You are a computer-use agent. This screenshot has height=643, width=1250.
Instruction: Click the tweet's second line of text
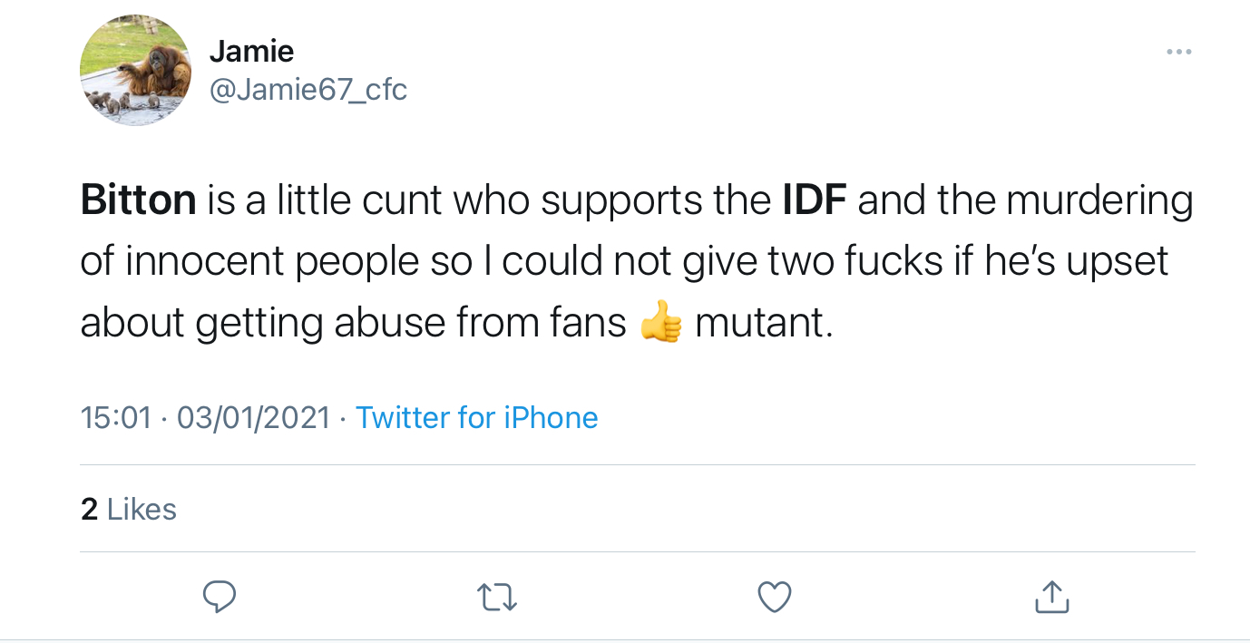pos(624,261)
